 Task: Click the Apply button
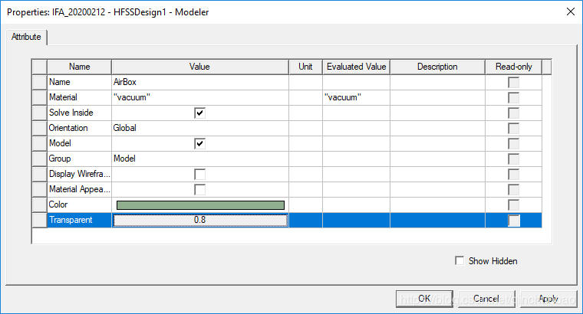[548, 299]
